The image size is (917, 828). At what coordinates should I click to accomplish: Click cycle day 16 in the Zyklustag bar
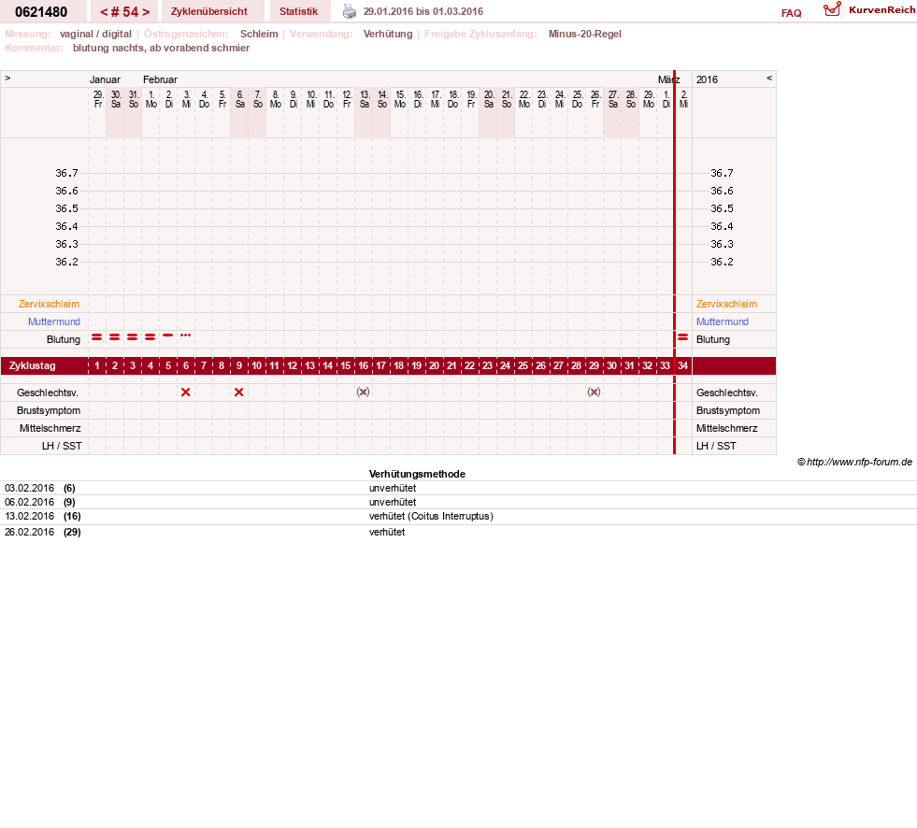coord(364,366)
